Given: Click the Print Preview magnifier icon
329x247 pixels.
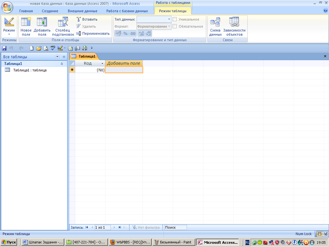Looking at the screenshot, I should click(x=46, y=48).
